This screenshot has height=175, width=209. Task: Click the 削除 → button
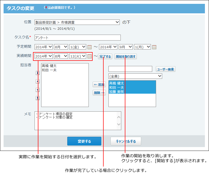coord(99,93)
